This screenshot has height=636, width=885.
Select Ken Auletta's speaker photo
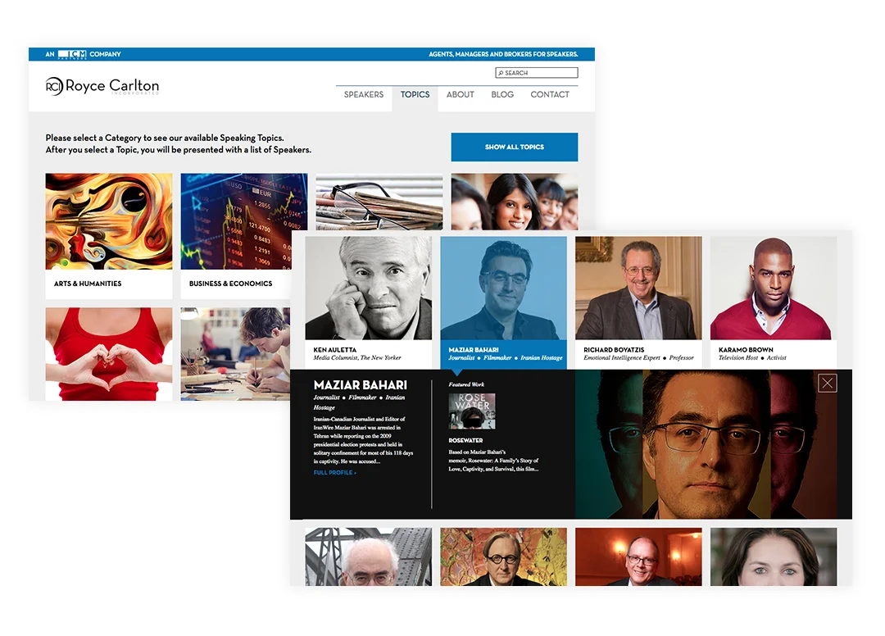(x=369, y=288)
